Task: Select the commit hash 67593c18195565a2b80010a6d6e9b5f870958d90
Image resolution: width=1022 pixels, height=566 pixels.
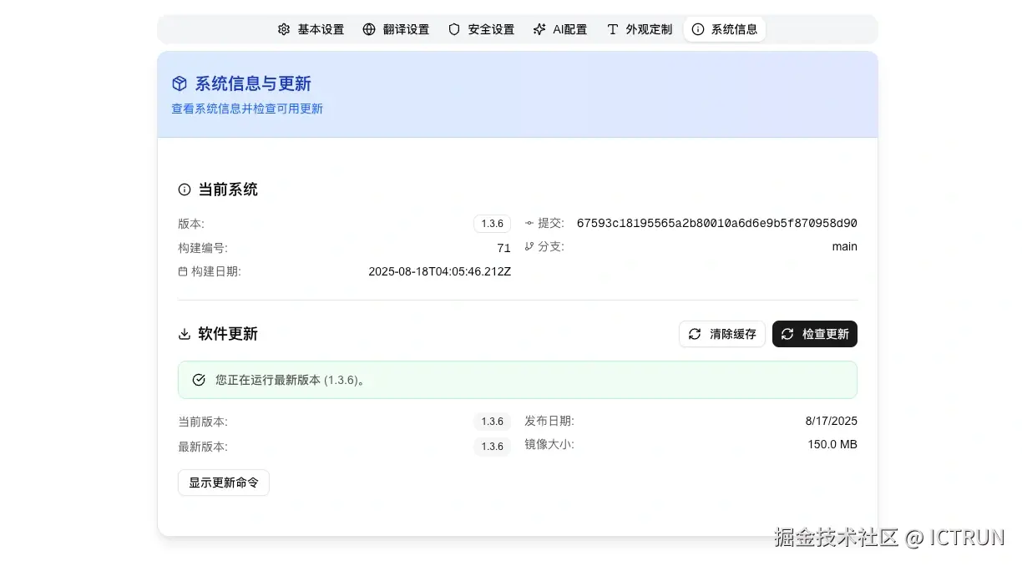Action: (717, 223)
